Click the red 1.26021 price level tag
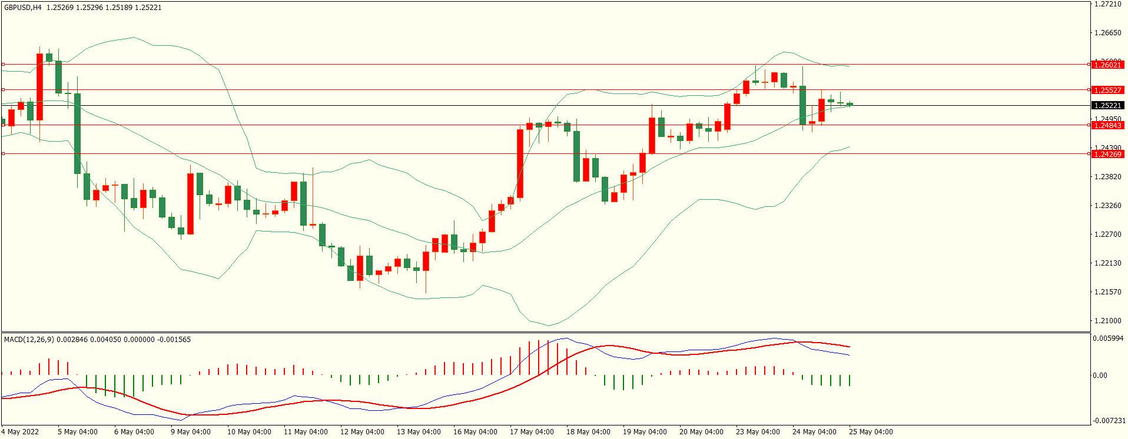The image size is (1128, 439). click(x=1107, y=65)
